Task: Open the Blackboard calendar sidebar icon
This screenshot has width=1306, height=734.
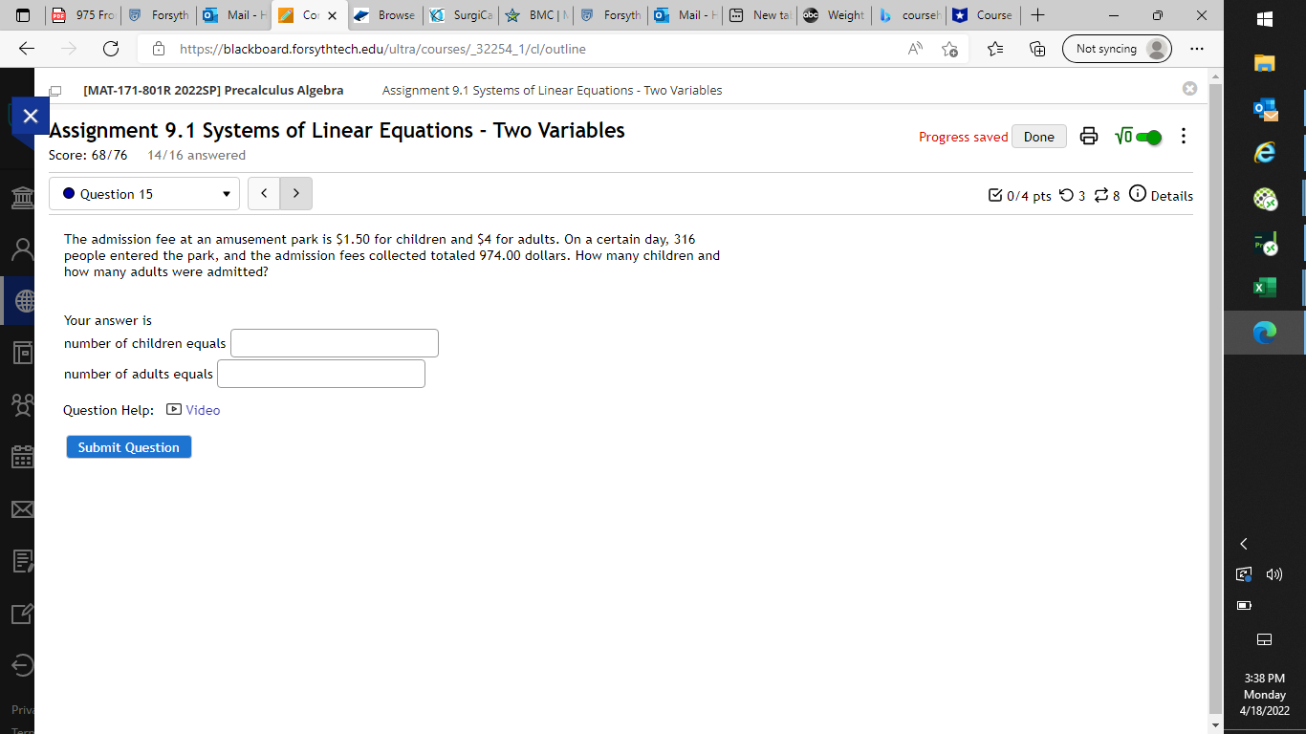Action: 21,457
